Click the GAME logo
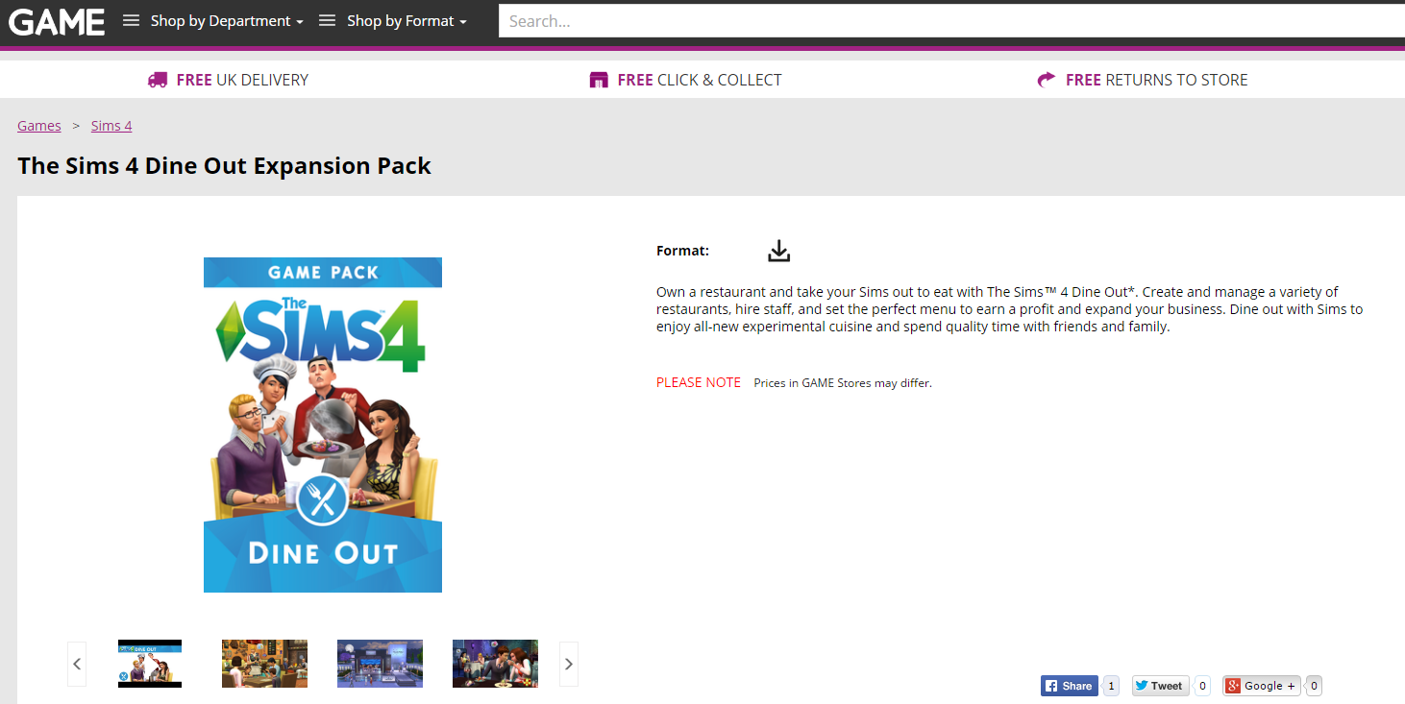The width and height of the screenshot is (1405, 704). click(x=57, y=21)
